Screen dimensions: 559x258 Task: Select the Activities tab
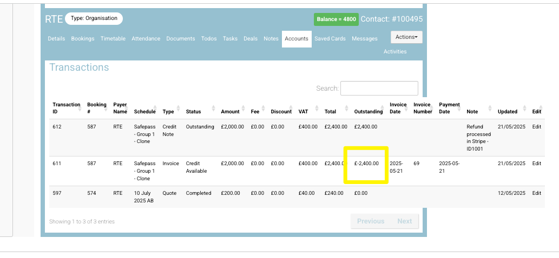click(x=395, y=52)
